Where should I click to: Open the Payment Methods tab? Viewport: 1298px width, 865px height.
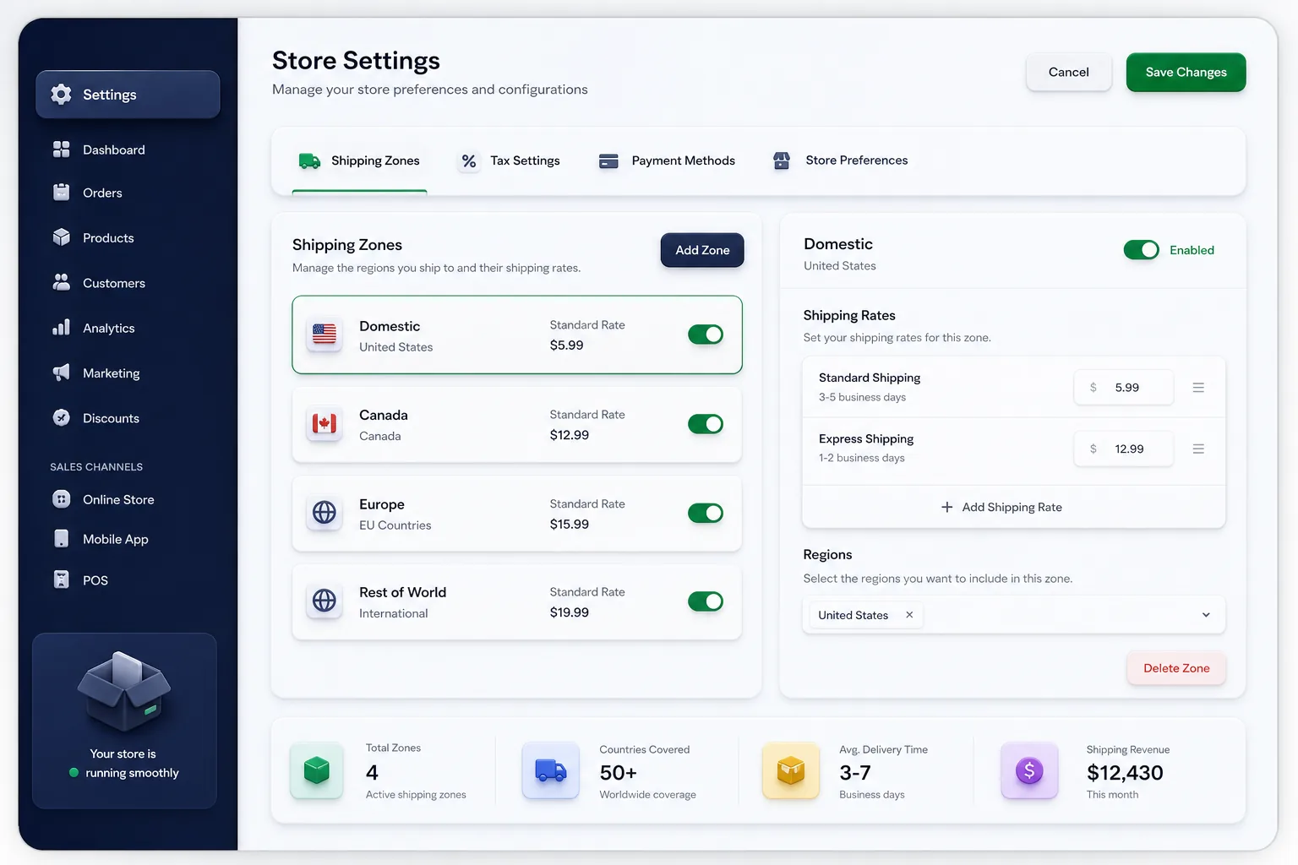667,160
